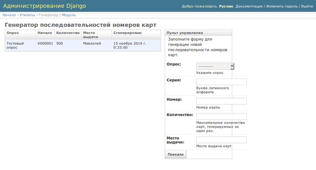
Task: Click the Изменить пароль link
Action: pyautogui.click(x=282, y=7)
